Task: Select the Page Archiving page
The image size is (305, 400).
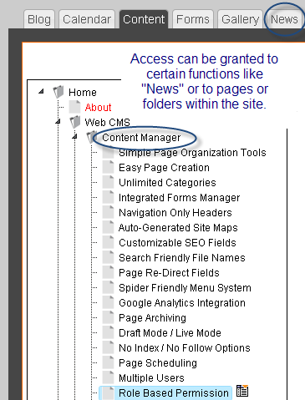Action: pos(152,317)
